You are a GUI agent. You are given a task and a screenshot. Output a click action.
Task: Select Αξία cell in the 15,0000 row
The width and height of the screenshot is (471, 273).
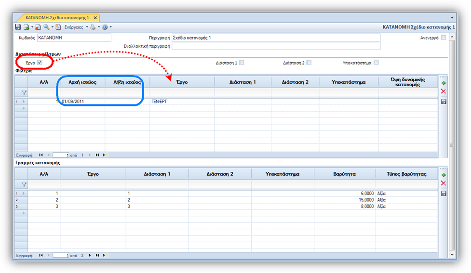[x=407, y=200]
